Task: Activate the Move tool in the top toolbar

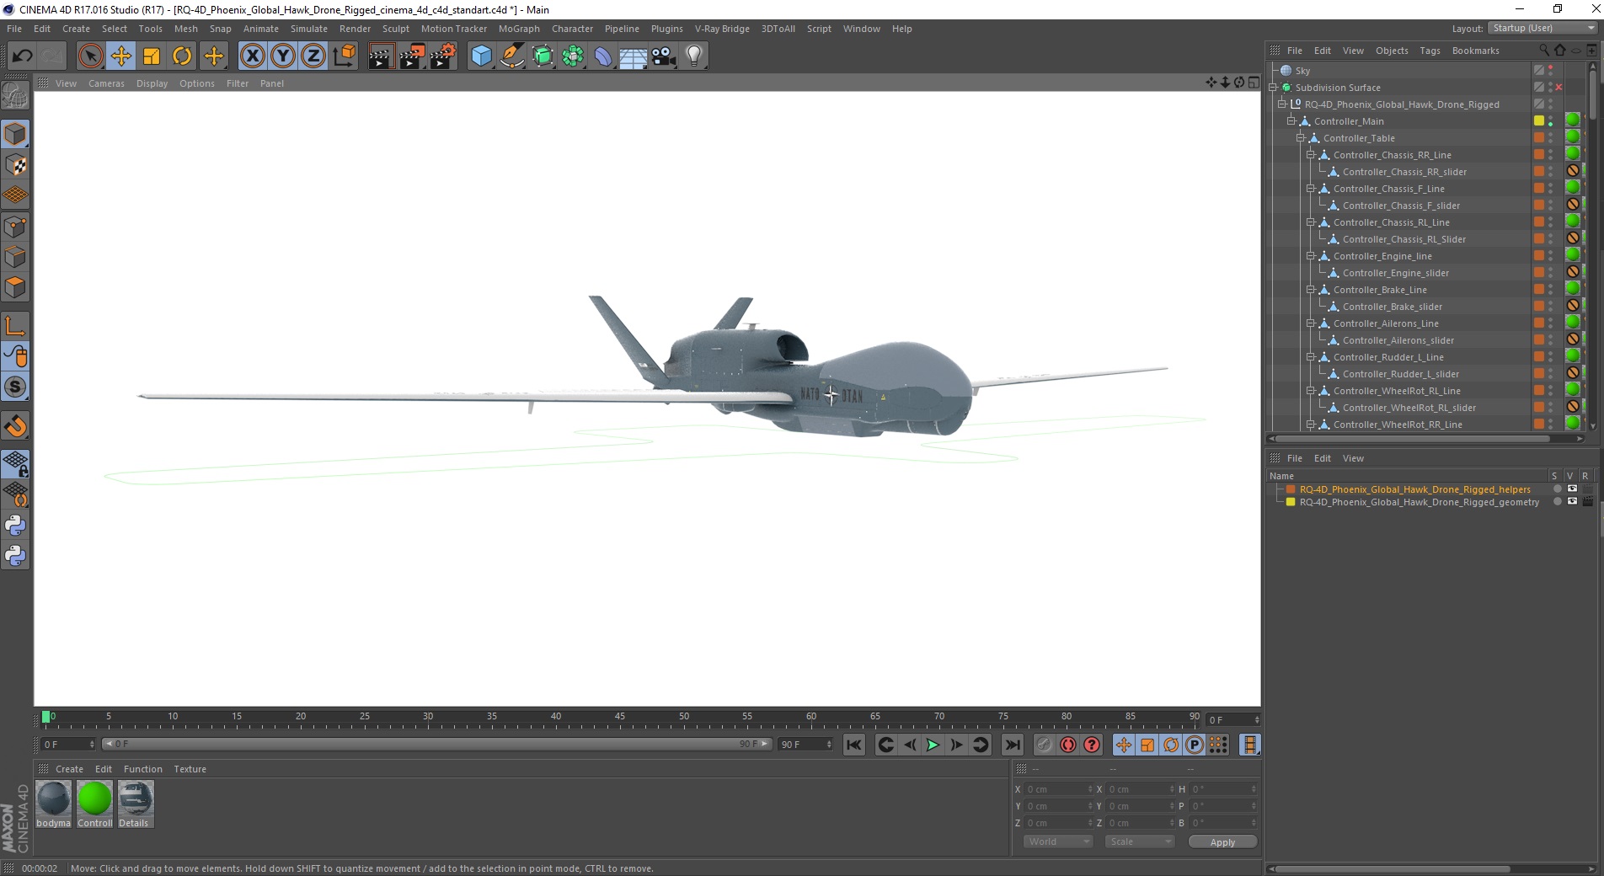Action: coord(120,56)
